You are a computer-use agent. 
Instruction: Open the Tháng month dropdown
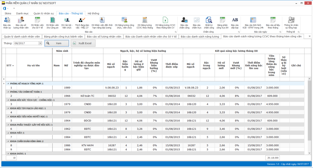pyautogui.click(x=40, y=43)
